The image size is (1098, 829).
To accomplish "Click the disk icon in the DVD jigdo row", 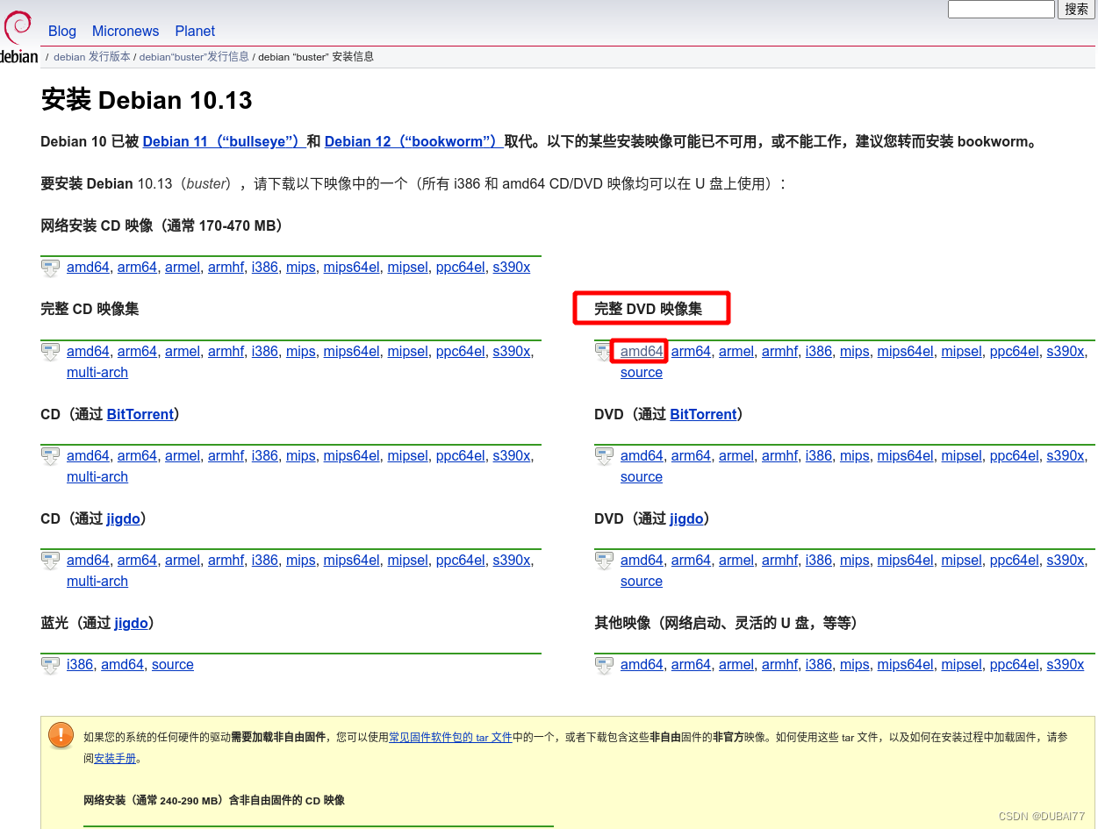I will pyautogui.click(x=604, y=561).
